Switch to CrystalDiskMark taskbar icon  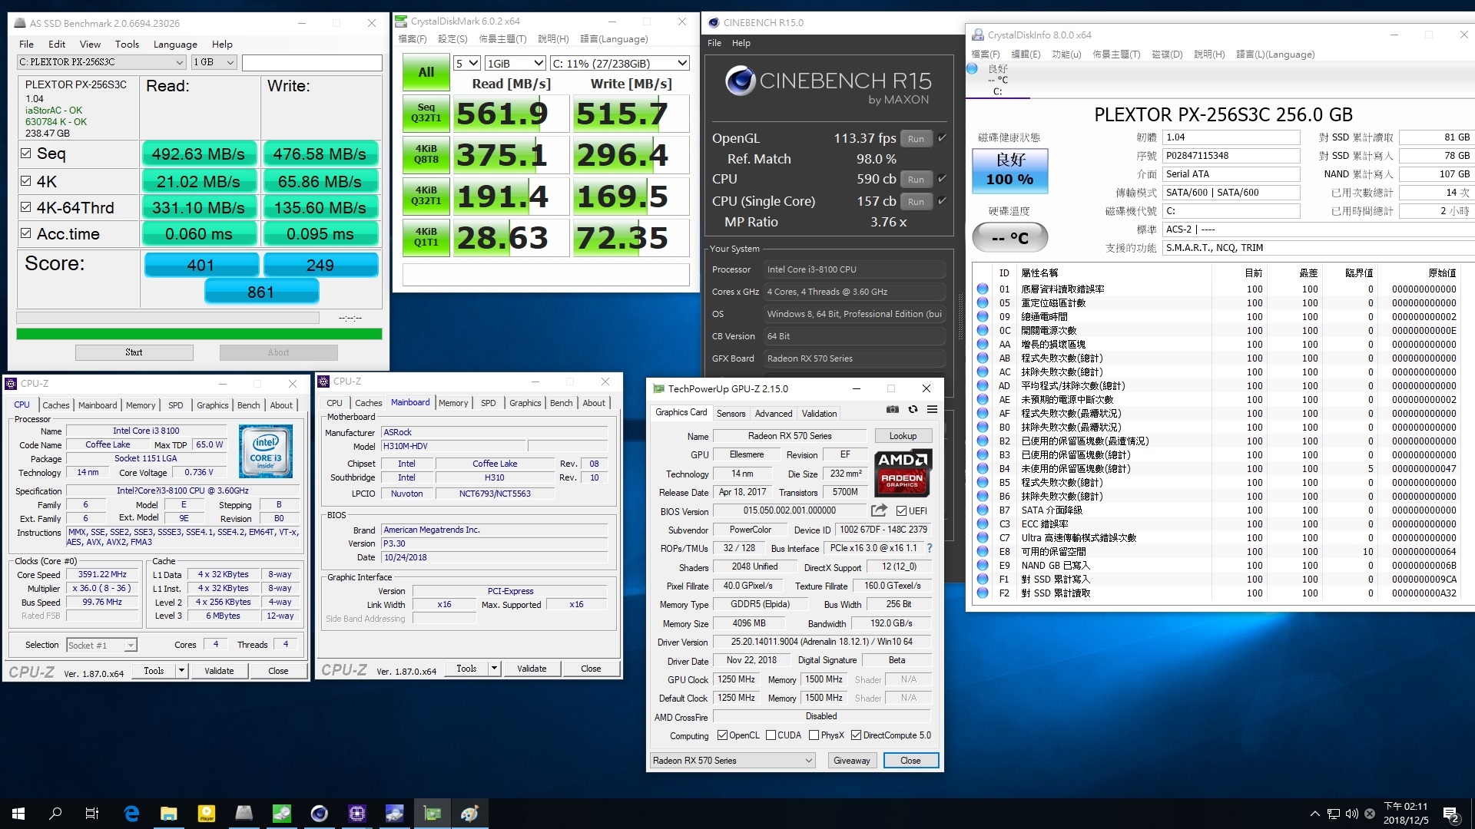click(x=282, y=814)
